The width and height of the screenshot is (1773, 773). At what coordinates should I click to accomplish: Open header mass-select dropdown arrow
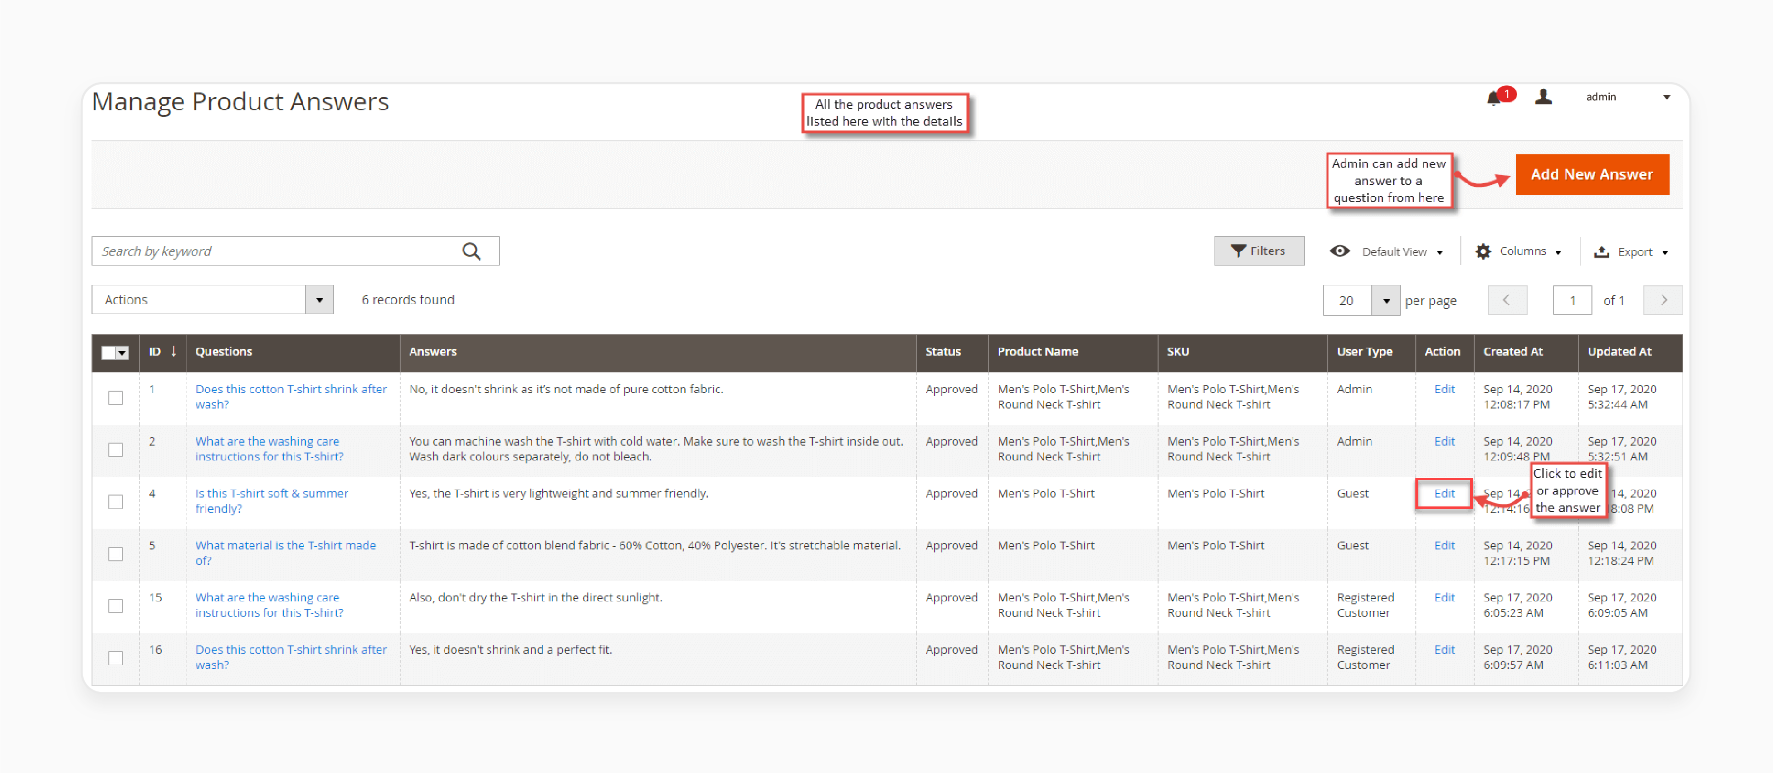(123, 353)
